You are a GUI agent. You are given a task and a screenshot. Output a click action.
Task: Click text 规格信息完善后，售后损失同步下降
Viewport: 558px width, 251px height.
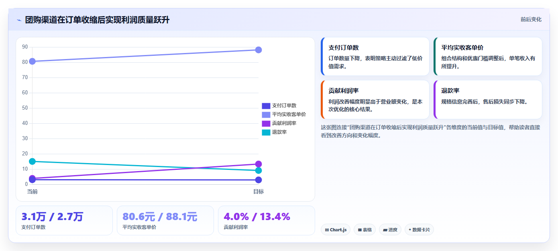485,102
